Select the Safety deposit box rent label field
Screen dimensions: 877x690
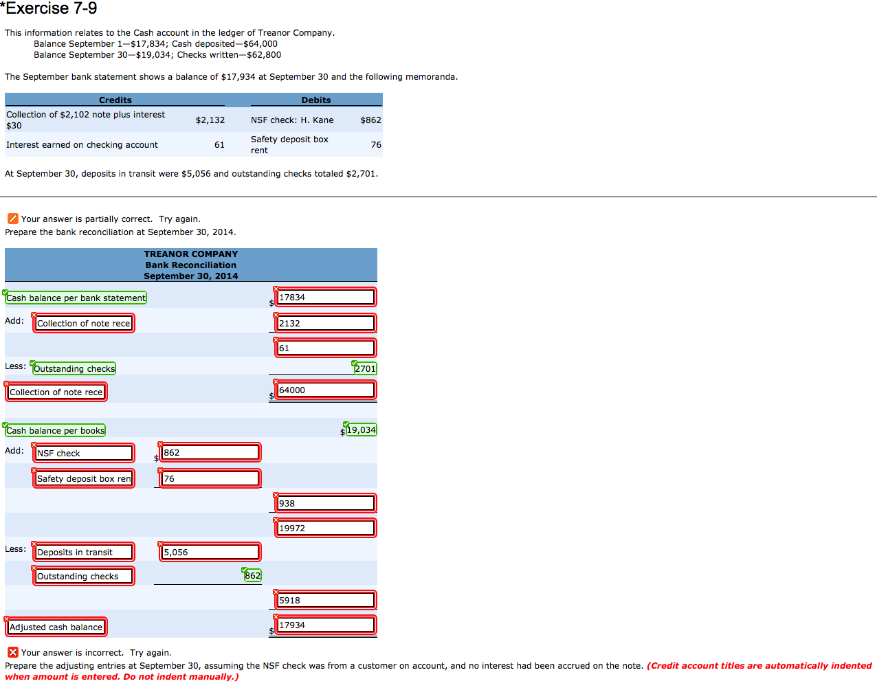[x=84, y=478]
